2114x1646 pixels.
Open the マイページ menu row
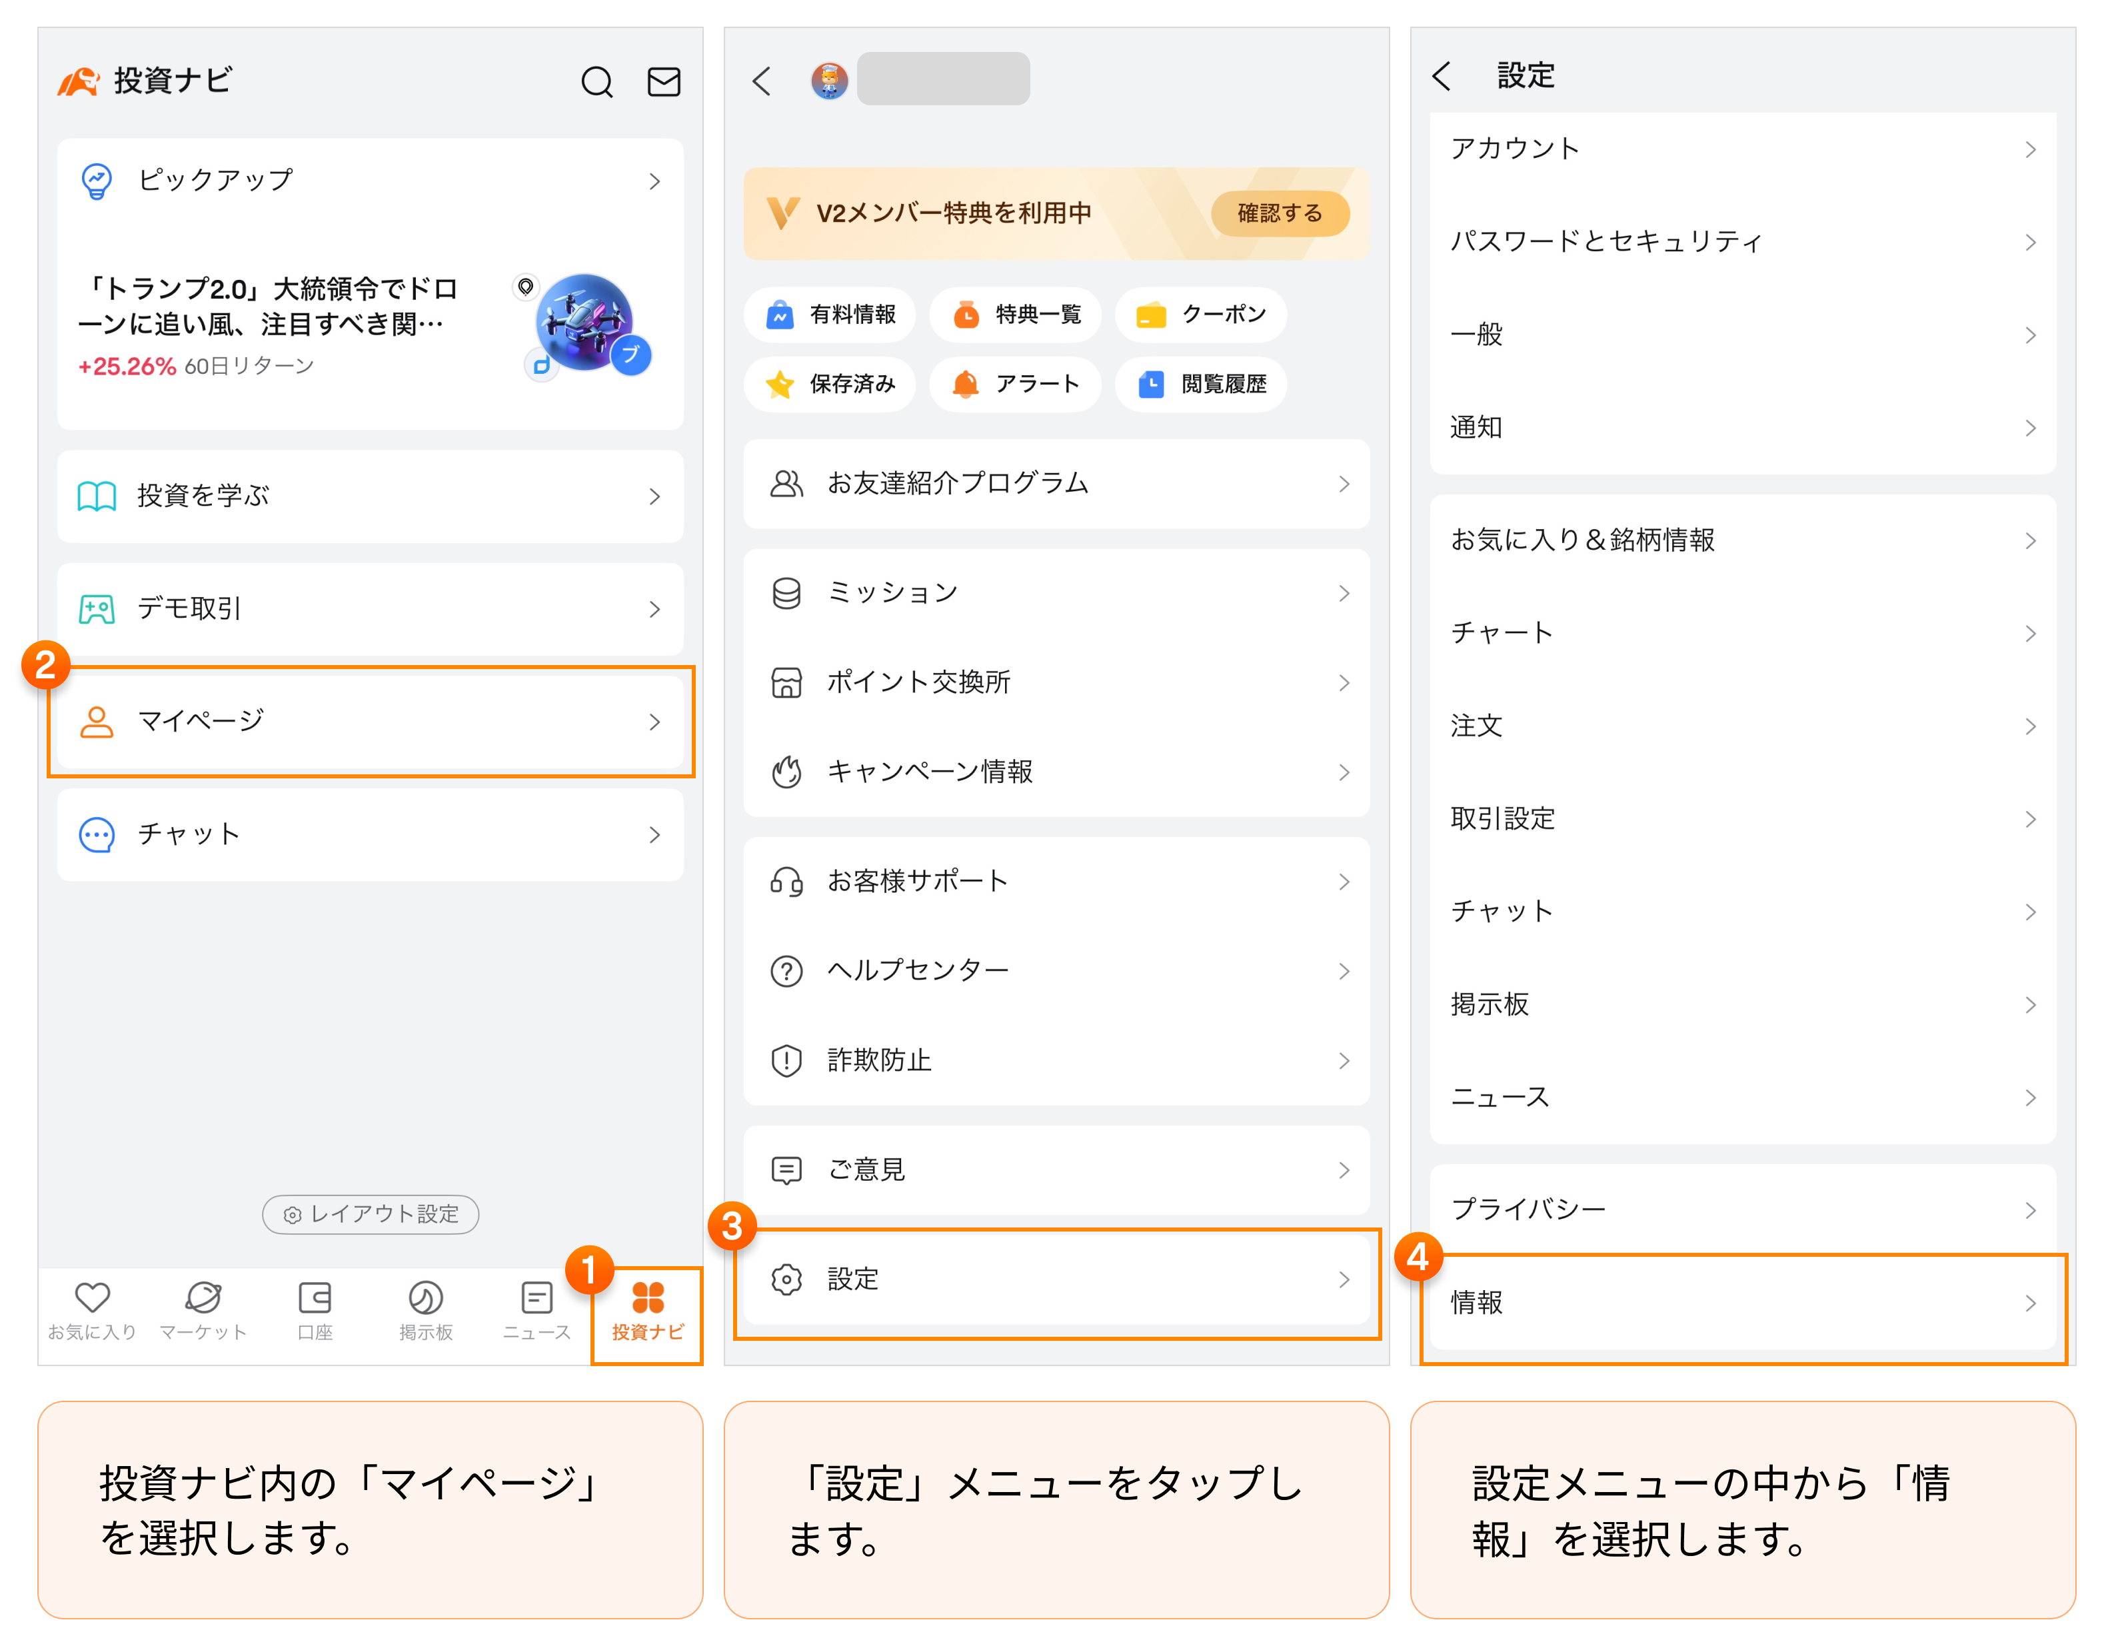[371, 721]
